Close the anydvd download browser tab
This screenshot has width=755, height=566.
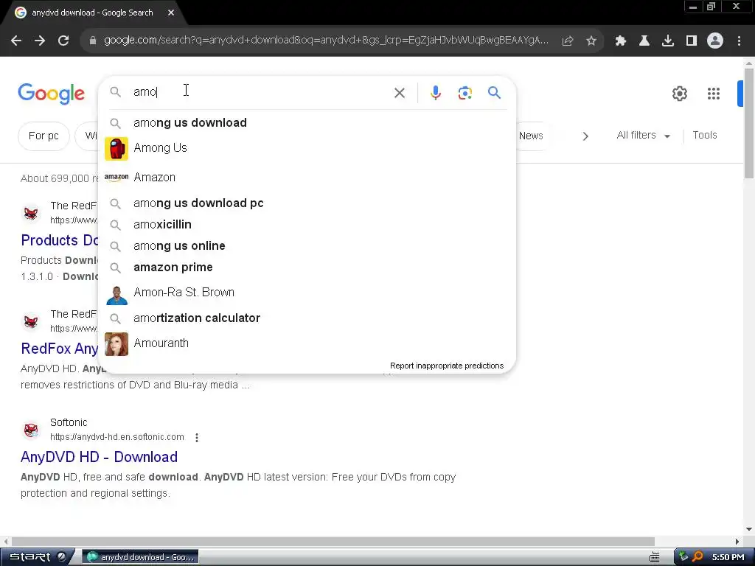coord(171,13)
